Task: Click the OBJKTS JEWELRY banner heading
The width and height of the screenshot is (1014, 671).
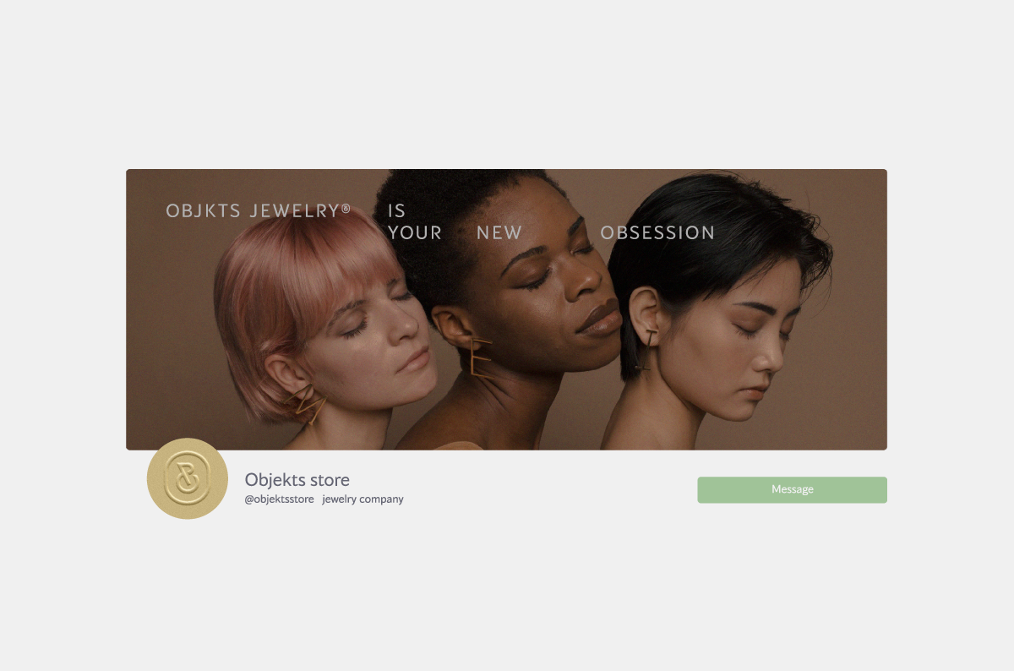Action: [x=259, y=210]
